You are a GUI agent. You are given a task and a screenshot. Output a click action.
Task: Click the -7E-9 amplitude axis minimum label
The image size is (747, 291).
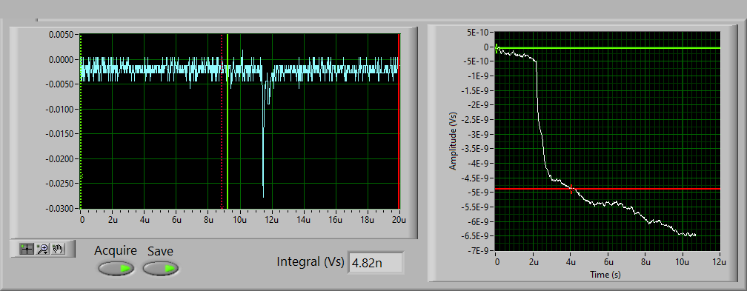[x=479, y=251]
